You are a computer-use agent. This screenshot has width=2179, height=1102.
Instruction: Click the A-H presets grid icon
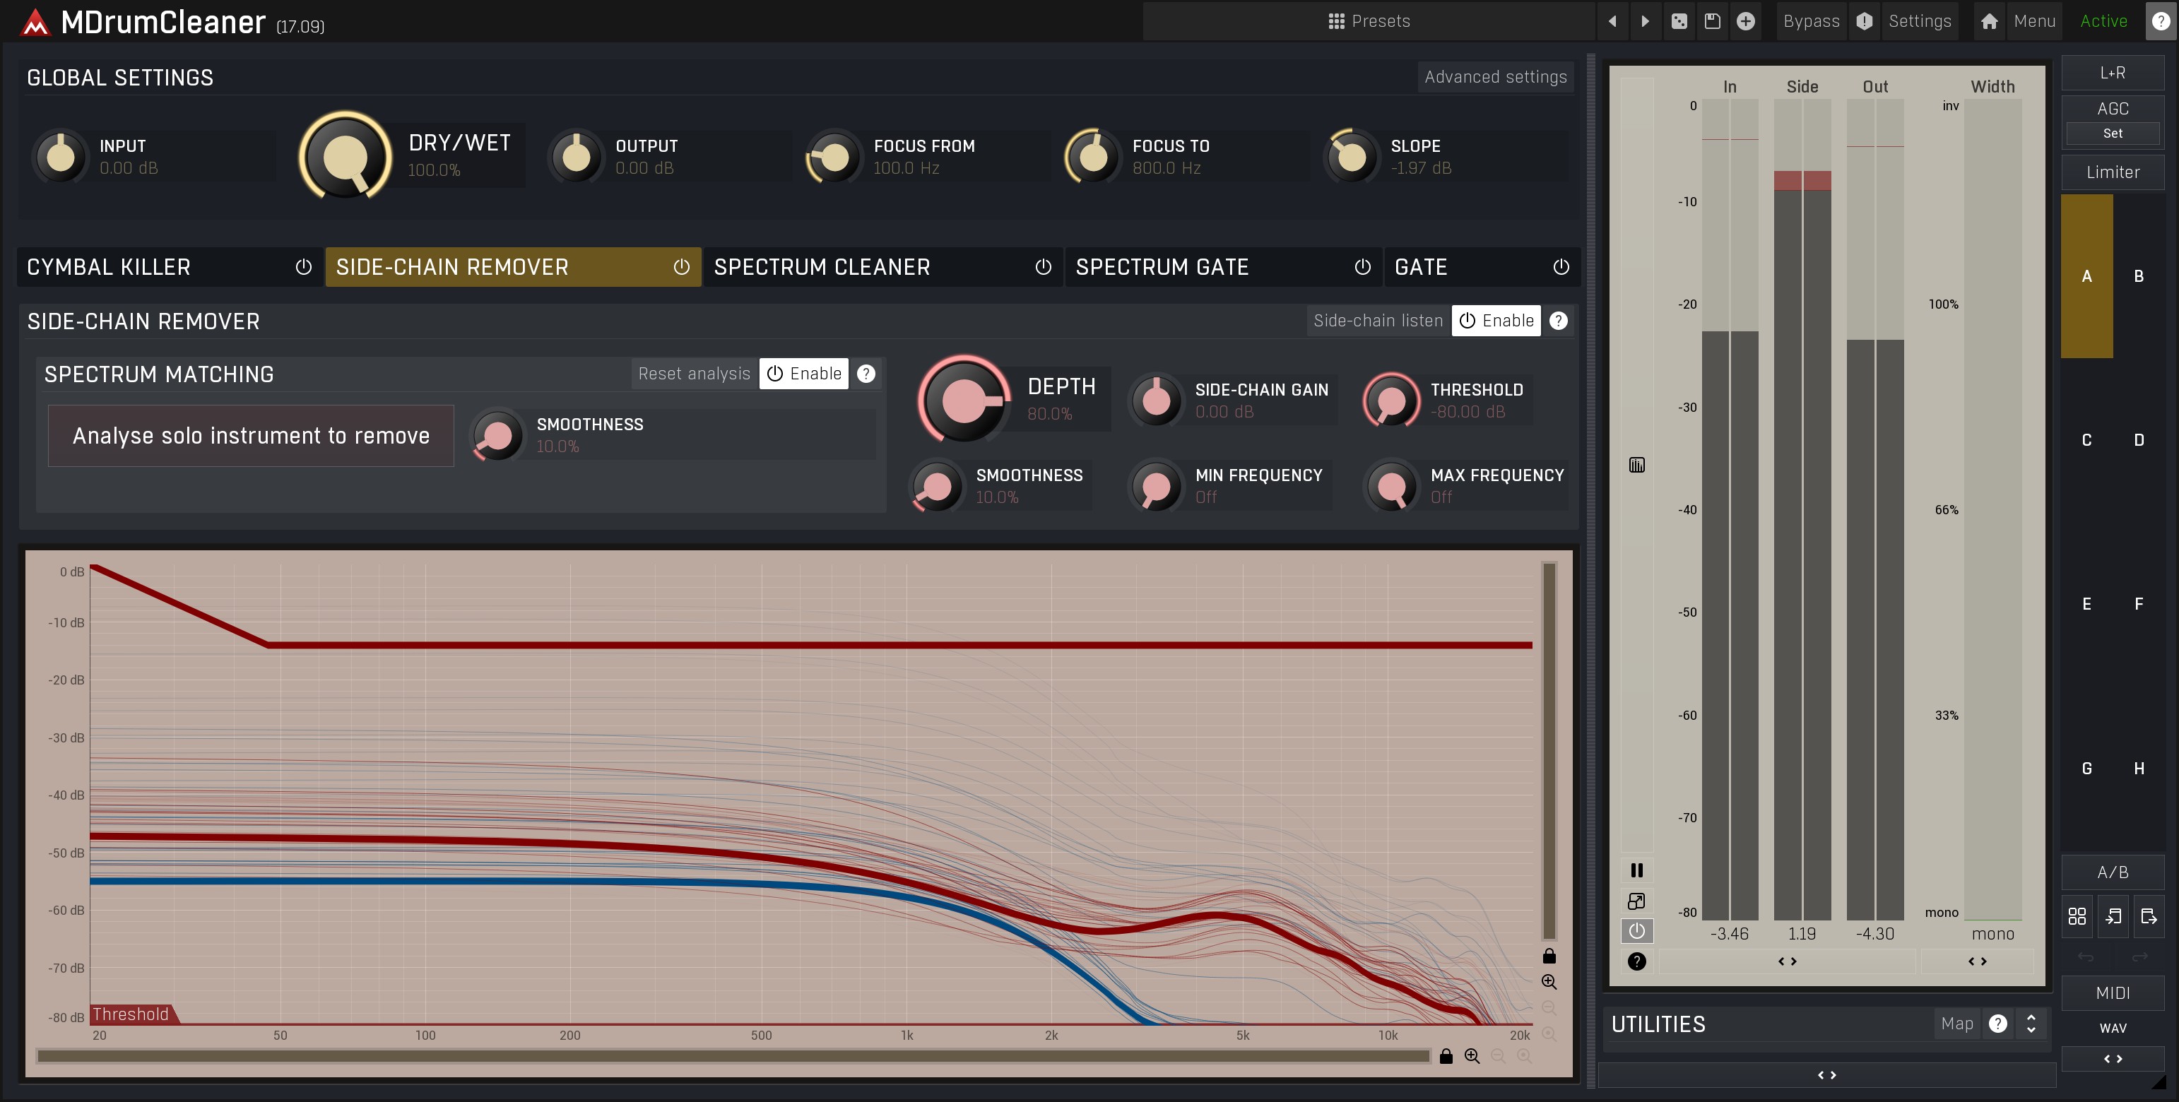(2077, 916)
